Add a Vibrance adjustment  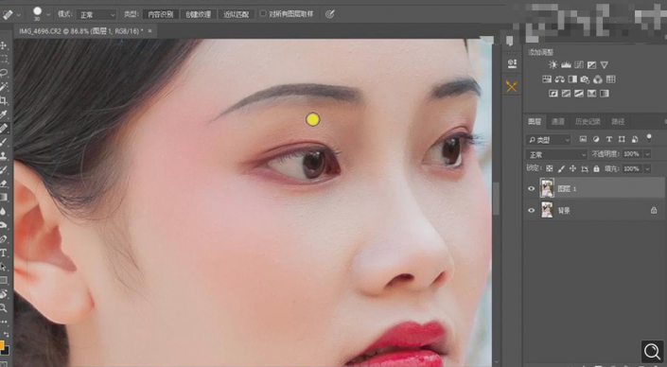pyautogui.click(x=604, y=64)
